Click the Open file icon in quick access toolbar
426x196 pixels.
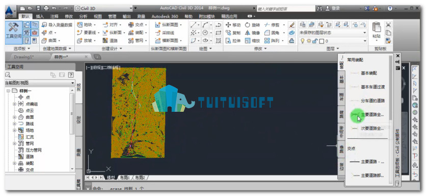[30, 8]
